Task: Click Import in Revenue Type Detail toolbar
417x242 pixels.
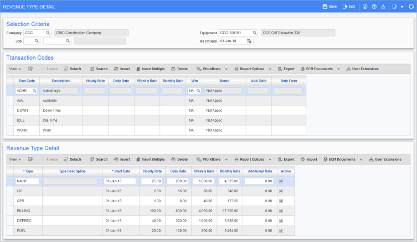Action: (310, 159)
